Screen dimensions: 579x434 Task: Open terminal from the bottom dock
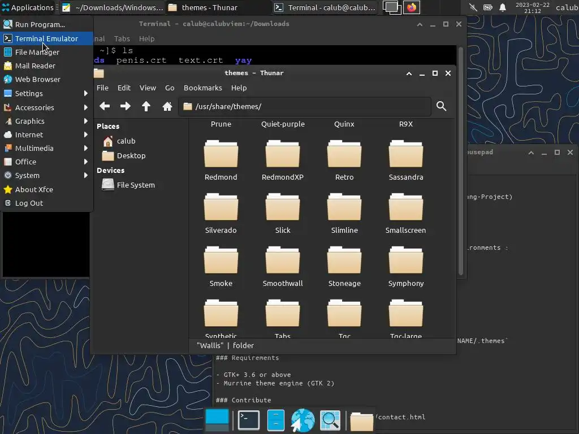coord(248,420)
